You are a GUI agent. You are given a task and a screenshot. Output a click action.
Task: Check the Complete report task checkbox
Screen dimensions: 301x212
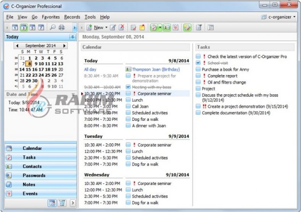198,76
